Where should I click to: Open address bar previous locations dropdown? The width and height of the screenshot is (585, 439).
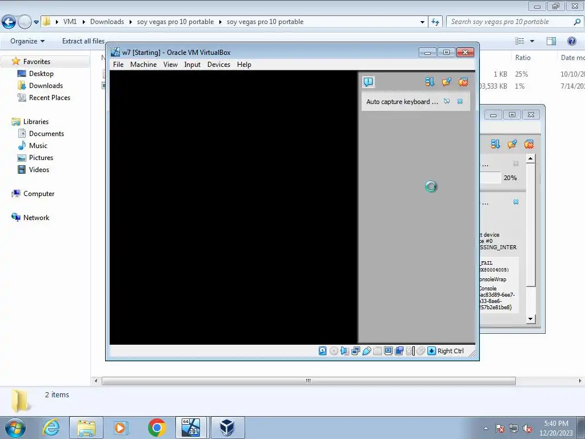[422, 22]
